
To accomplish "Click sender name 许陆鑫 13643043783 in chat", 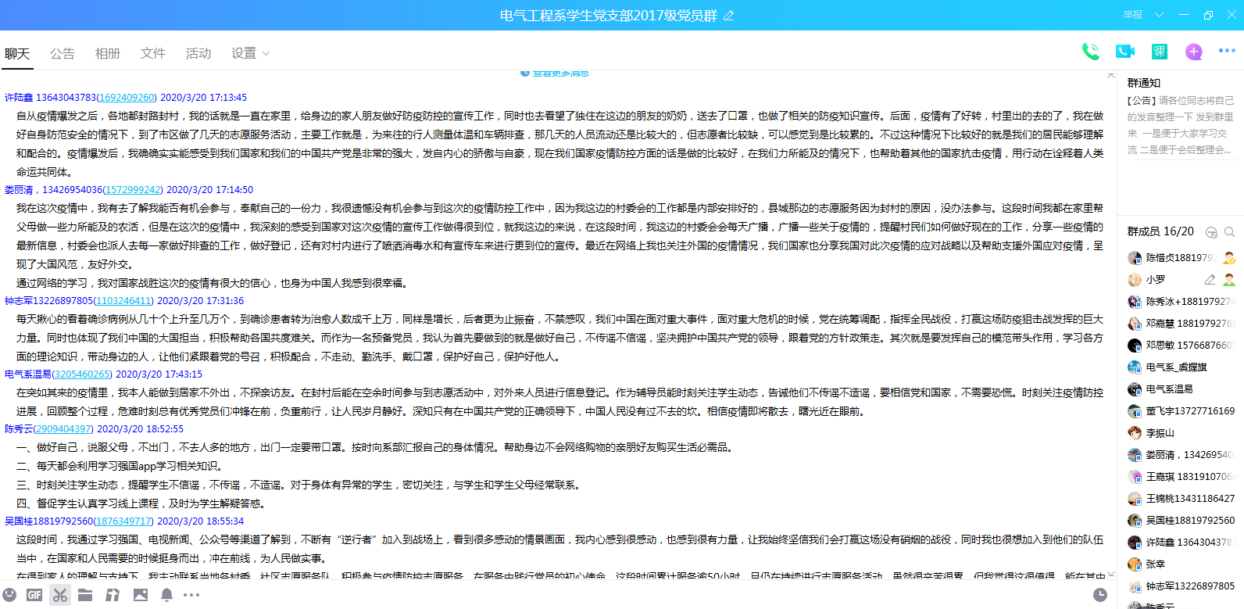I will (x=50, y=98).
